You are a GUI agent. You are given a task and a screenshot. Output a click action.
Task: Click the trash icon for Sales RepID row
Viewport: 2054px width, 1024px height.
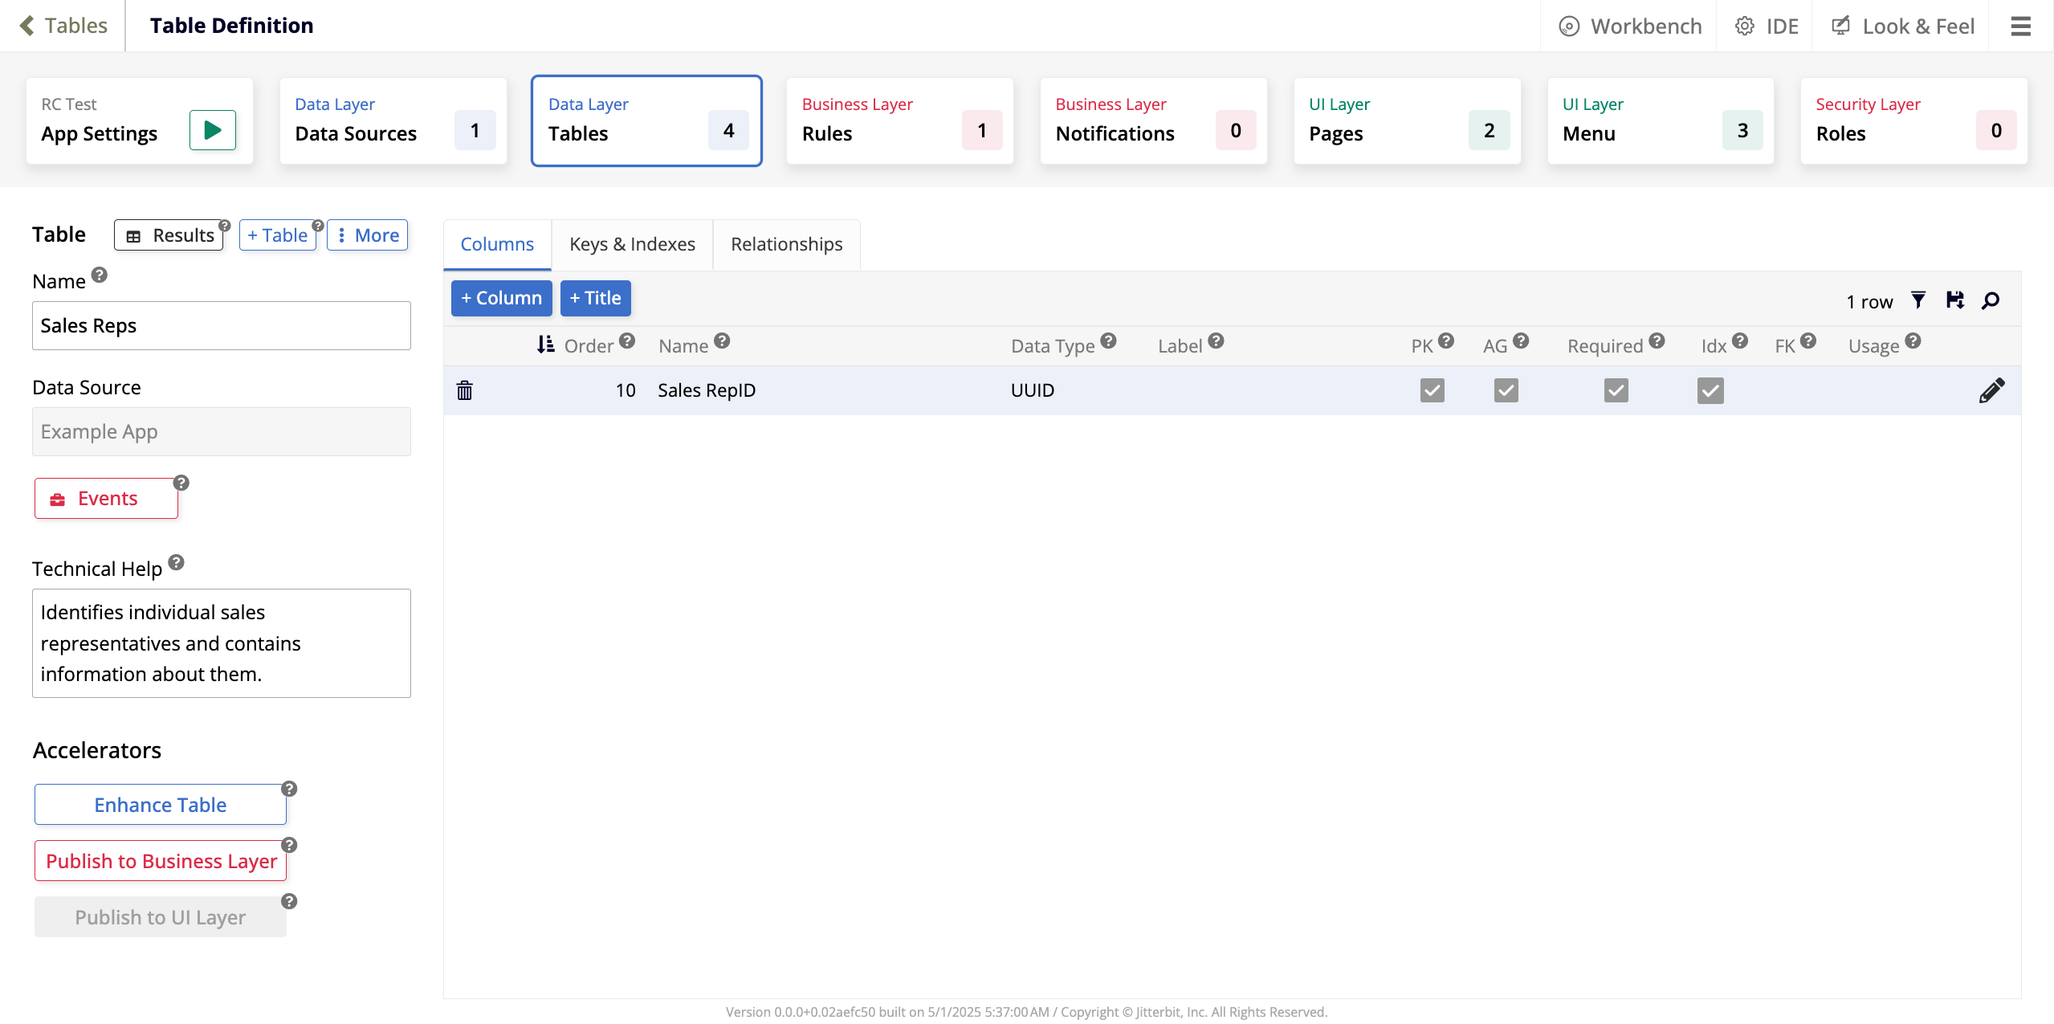point(464,390)
